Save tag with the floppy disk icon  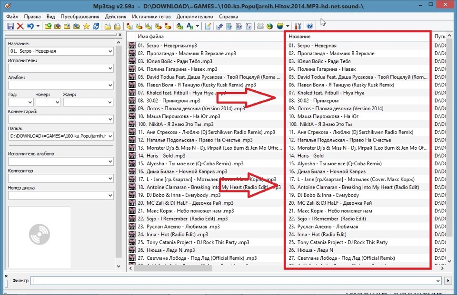click(x=10, y=26)
